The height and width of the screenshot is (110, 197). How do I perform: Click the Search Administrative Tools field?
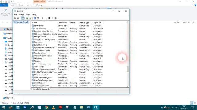188,22
